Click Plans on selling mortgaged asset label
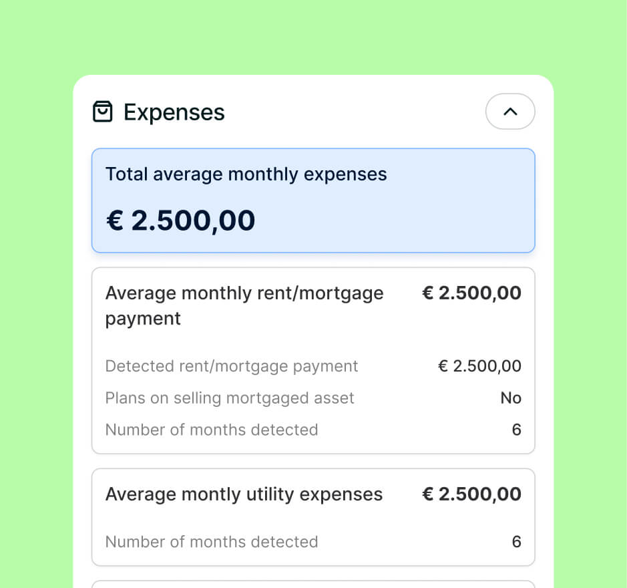 coord(230,398)
